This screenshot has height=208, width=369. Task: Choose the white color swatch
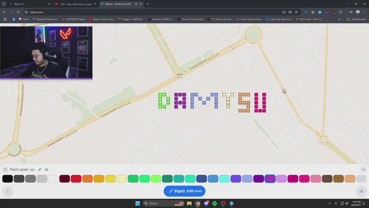coord(53,179)
